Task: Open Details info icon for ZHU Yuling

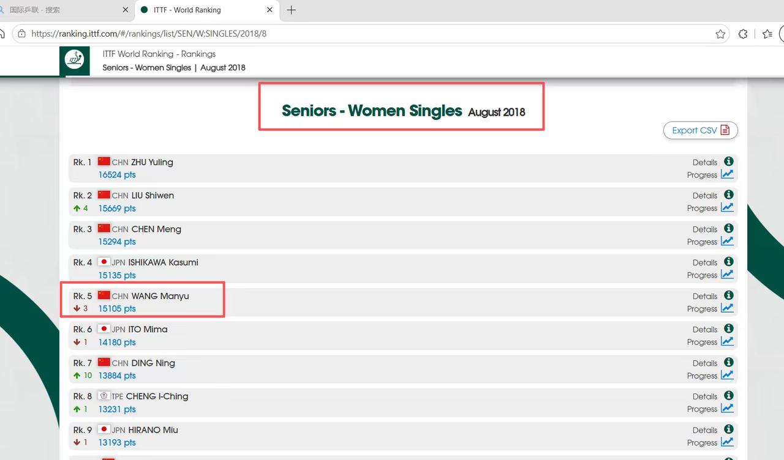Action: 728,161
